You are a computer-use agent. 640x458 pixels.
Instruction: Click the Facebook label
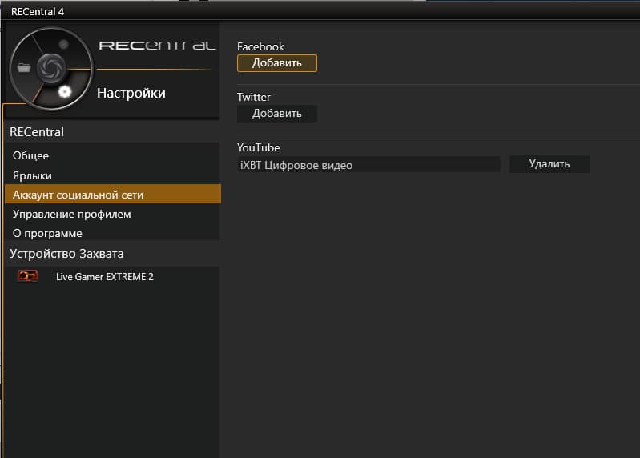[260, 46]
